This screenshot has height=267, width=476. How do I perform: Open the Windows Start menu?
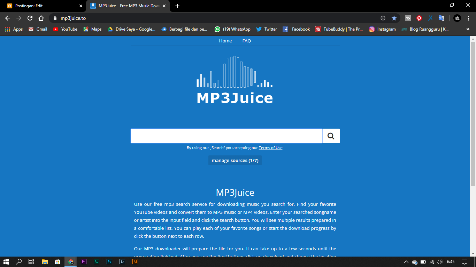click(x=6, y=262)
